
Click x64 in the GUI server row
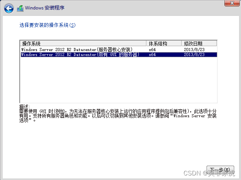click(x=152, y=54)
